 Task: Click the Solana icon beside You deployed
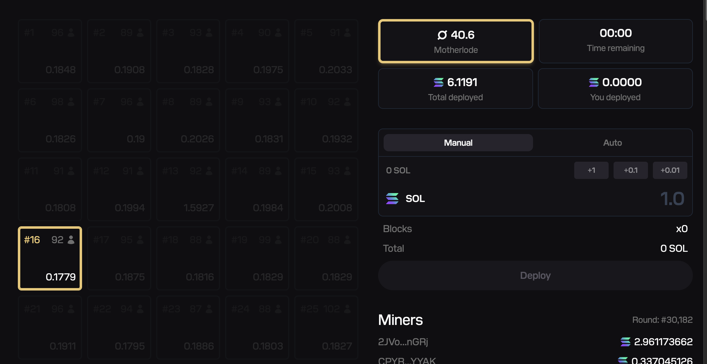click(594, 82)
